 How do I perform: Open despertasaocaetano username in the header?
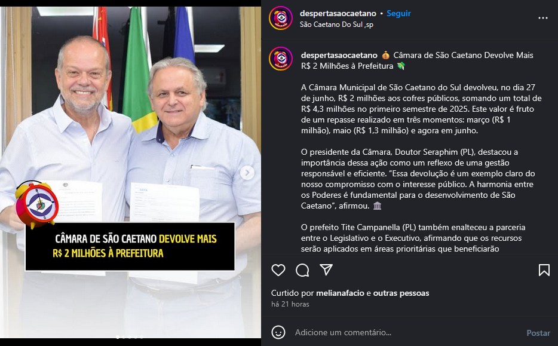[338, 14]
